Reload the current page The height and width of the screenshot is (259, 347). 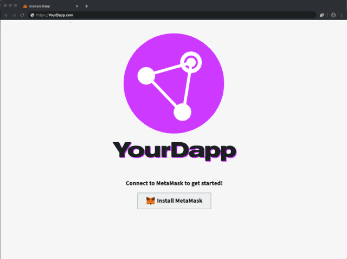(x=22, y=15)
